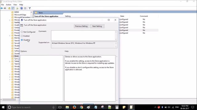Maximize the Turn off the Store application dialog
Screen dimensions: 197x110
tap(109, 20)
